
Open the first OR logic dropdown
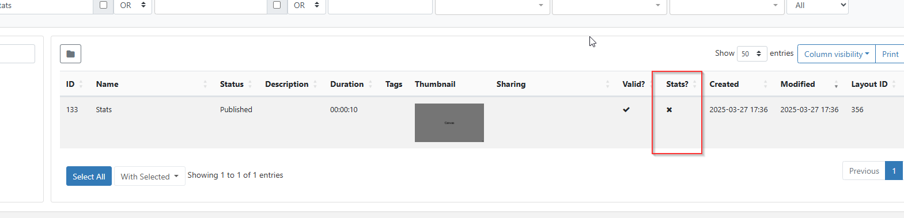click(x=133, y=6)
